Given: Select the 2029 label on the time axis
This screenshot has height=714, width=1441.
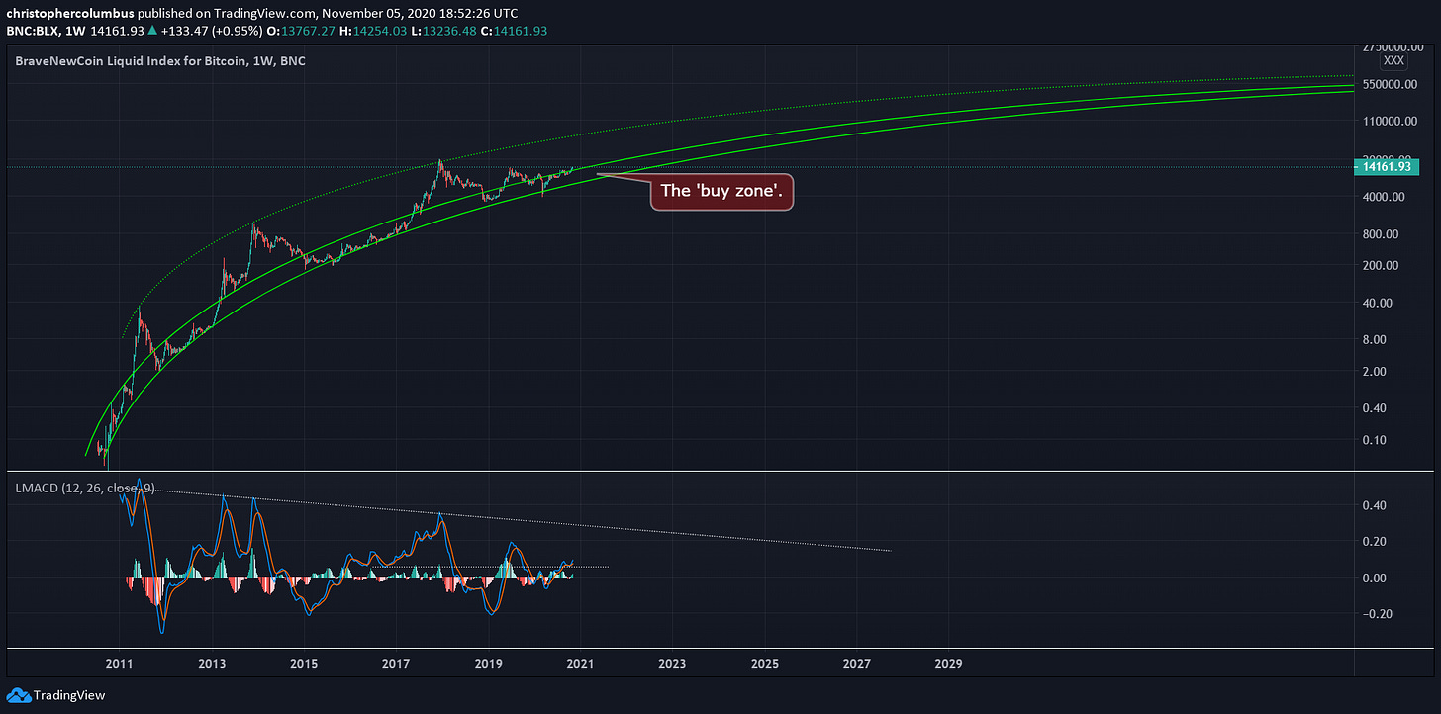Looking at the screenshot, I should pos(948,664).
